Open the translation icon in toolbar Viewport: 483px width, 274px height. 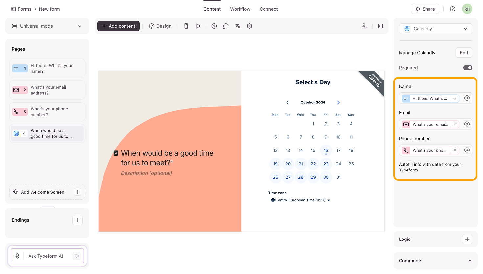tap(238, 26)
